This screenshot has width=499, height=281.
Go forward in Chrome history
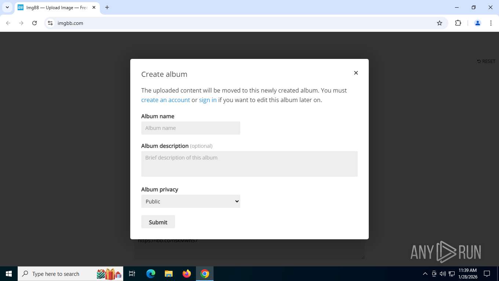point(21,23)
